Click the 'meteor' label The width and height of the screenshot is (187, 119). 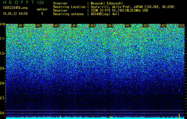42,9
